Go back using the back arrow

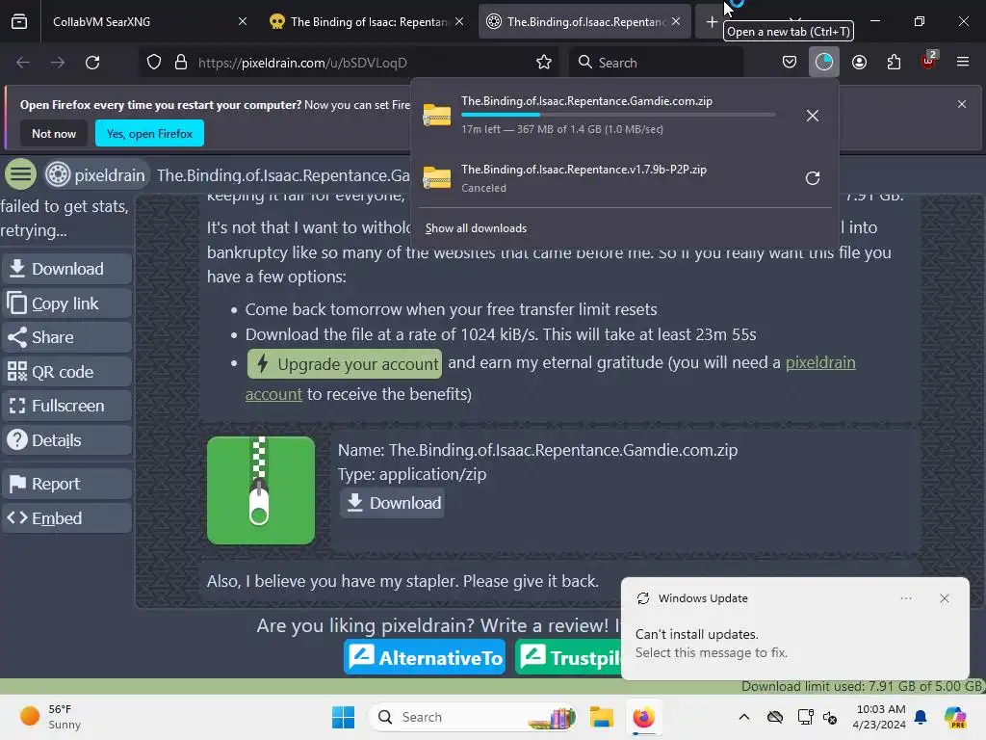coord(23,63)
